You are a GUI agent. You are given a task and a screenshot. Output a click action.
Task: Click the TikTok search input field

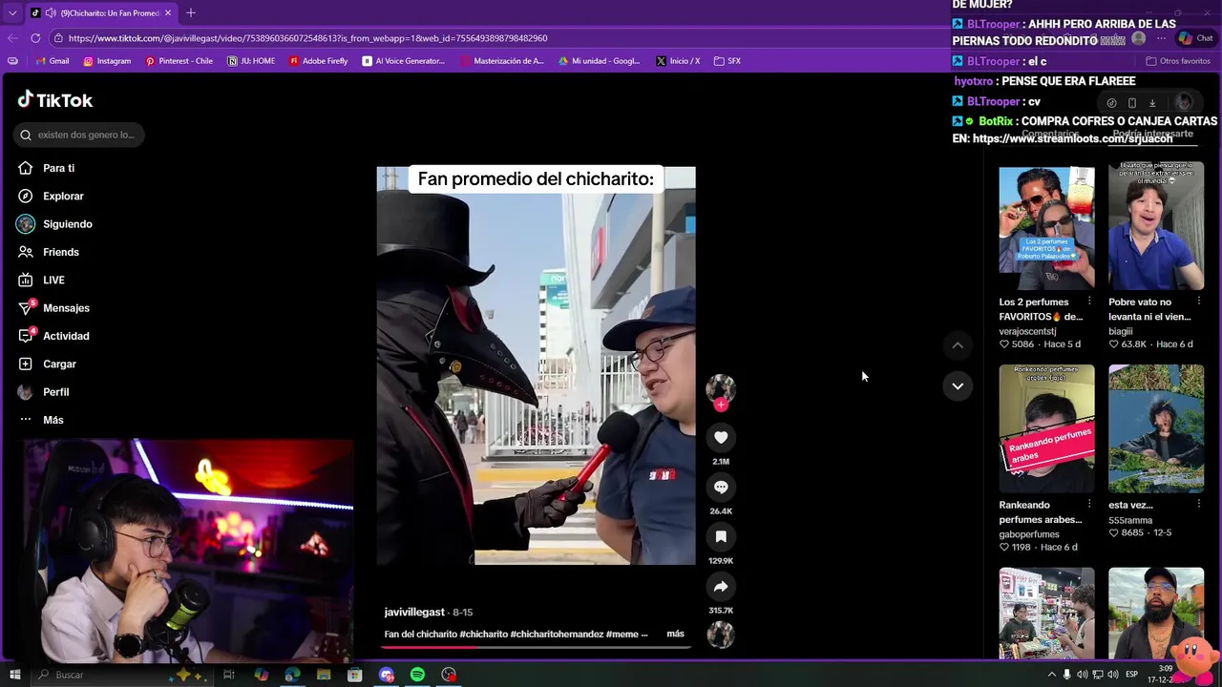pyautogui.click(x=80, y=135)
